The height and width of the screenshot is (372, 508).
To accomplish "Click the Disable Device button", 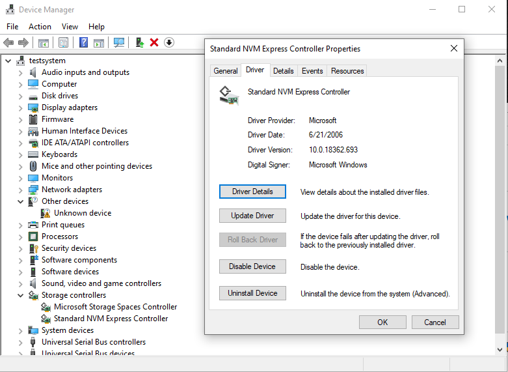I will click(252, 266).
